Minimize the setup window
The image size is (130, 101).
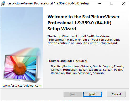[100, 3]
